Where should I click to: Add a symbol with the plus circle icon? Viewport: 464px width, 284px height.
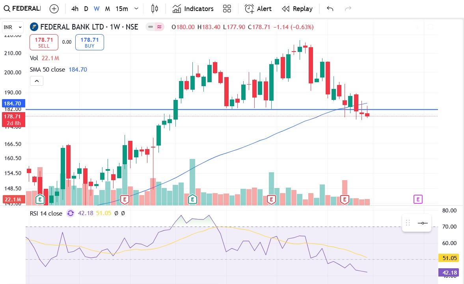tap(54, 9)
